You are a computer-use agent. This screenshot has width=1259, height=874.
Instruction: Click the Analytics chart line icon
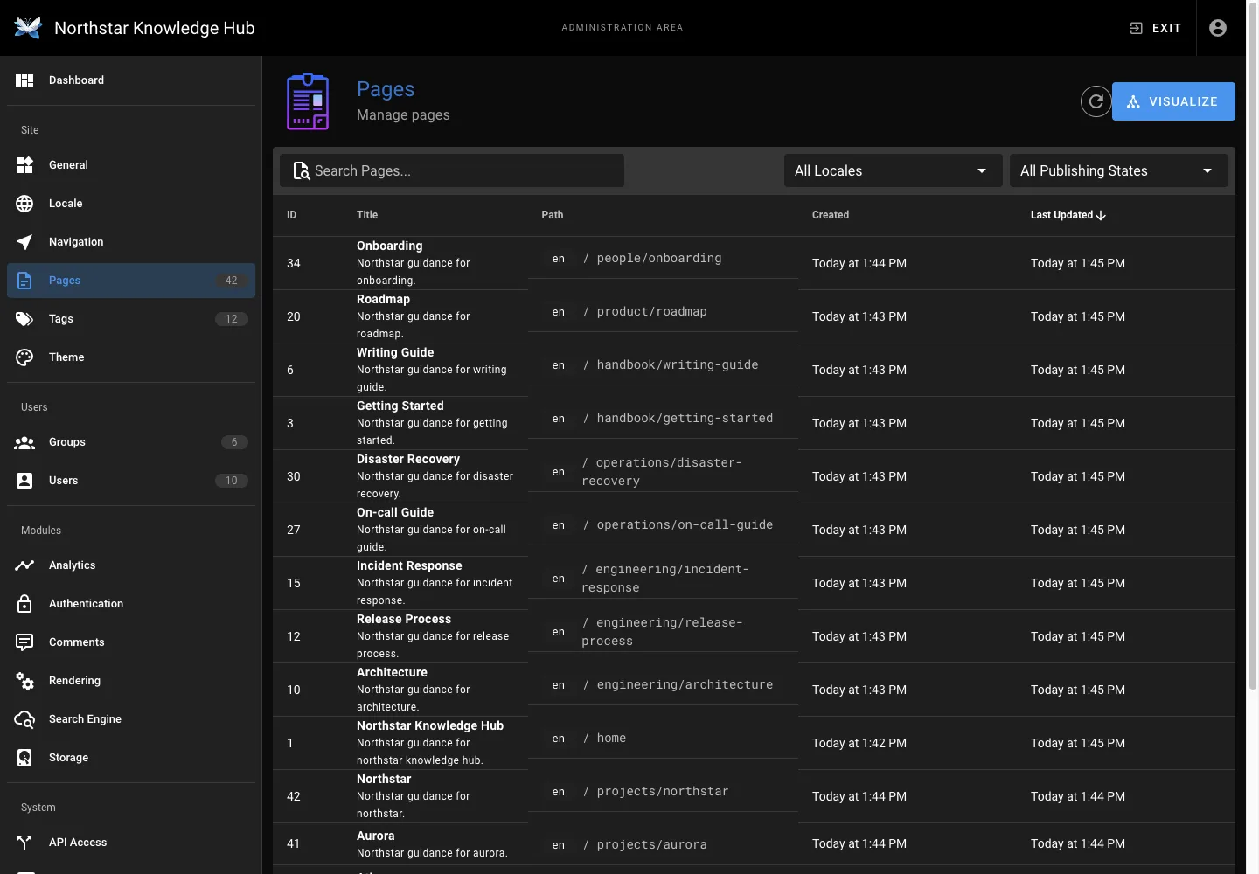(24, 565)
